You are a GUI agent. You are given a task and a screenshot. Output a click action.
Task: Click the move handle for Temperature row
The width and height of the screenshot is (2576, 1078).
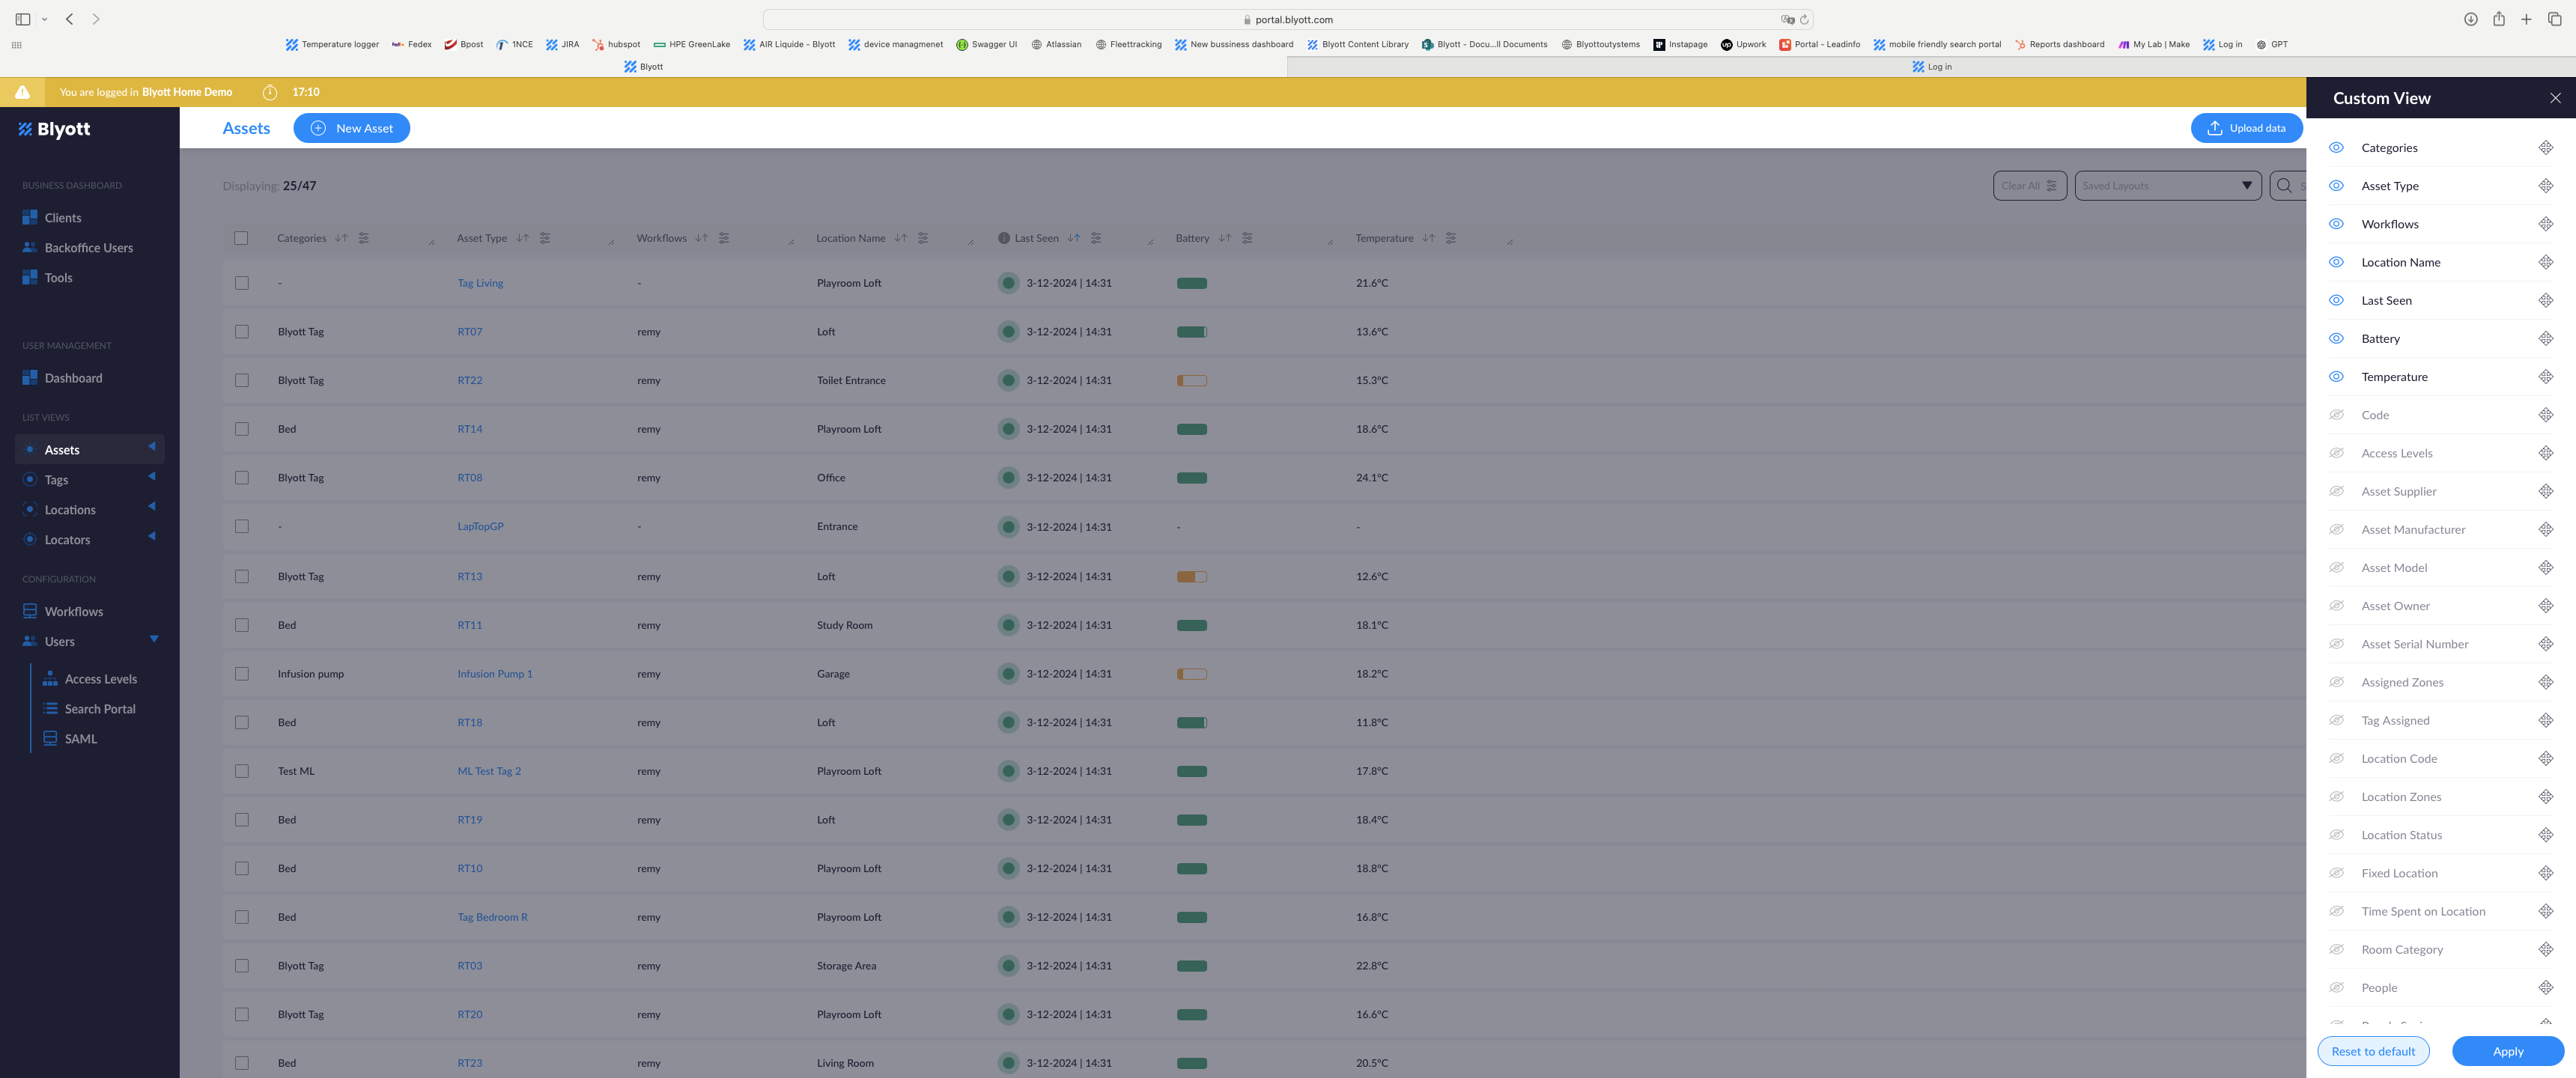coord(2545,377)
